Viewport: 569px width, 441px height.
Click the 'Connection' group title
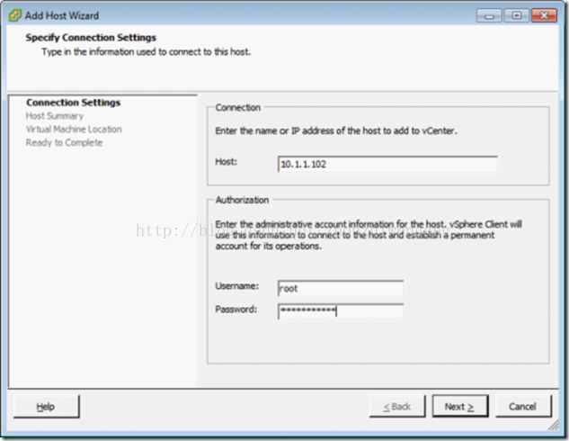click(x=238, y=107)
